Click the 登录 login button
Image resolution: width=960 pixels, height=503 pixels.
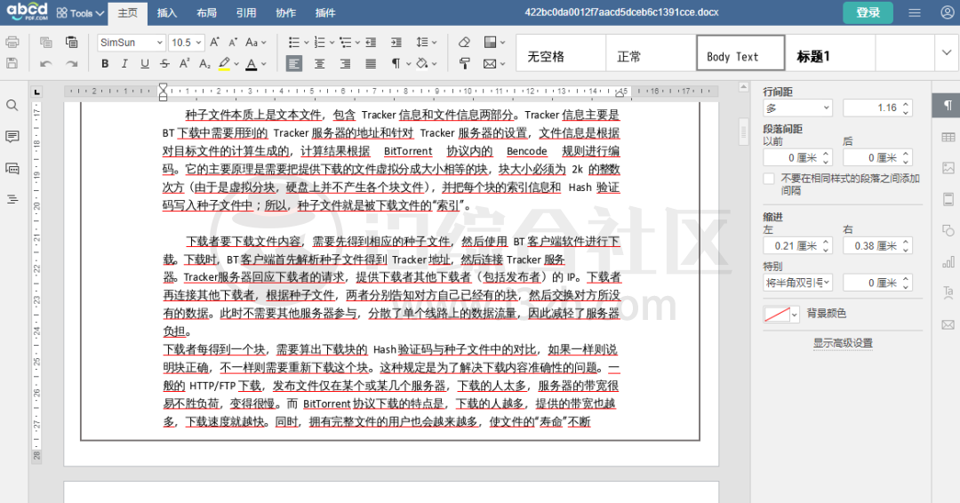pos(868,12)
